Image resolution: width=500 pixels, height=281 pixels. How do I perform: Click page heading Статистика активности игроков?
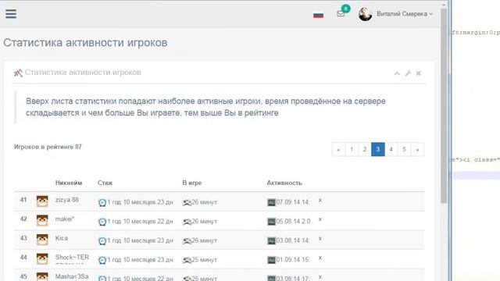click(85, 43)
